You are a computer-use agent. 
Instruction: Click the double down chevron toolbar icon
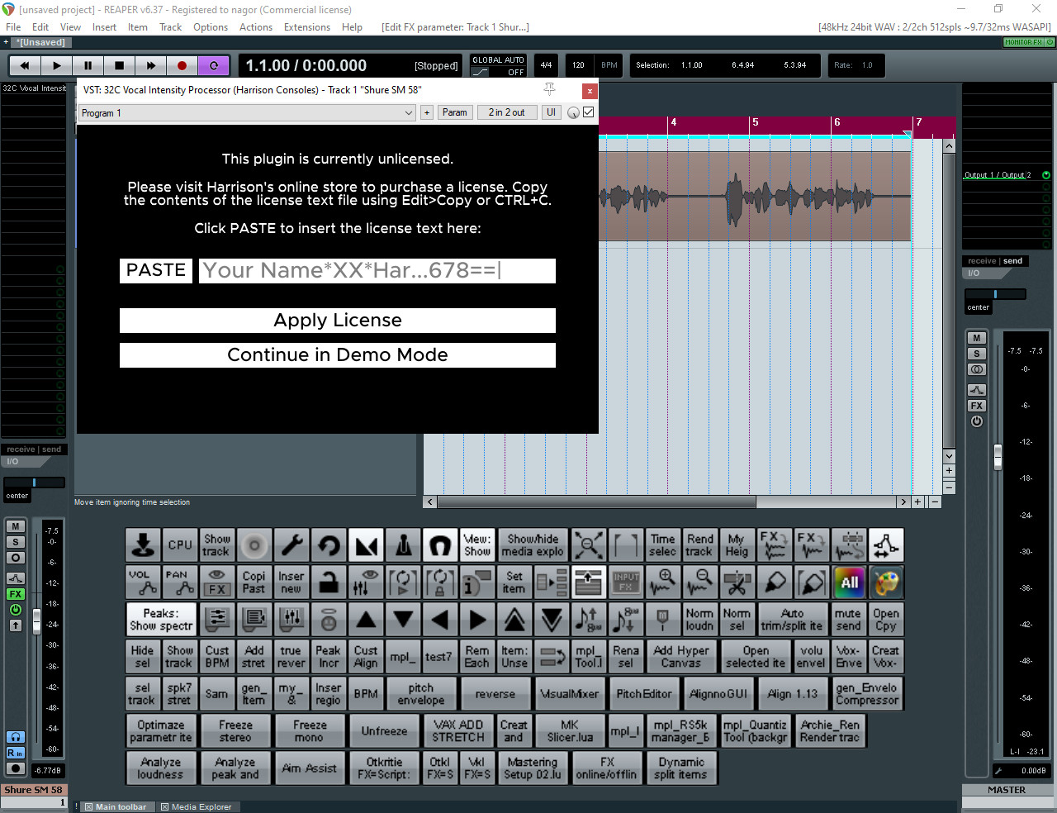click(x=552, y=620)
